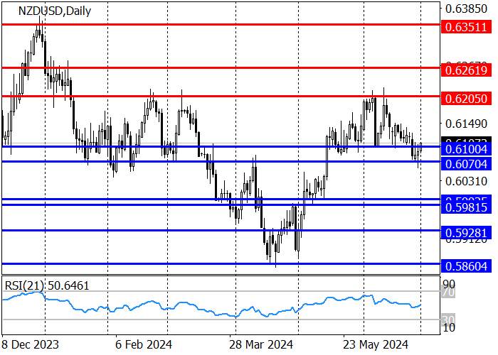The image size is (498, 355).
Task: Select the 0.61004 support price label
Action: click(x=466, y=149)
